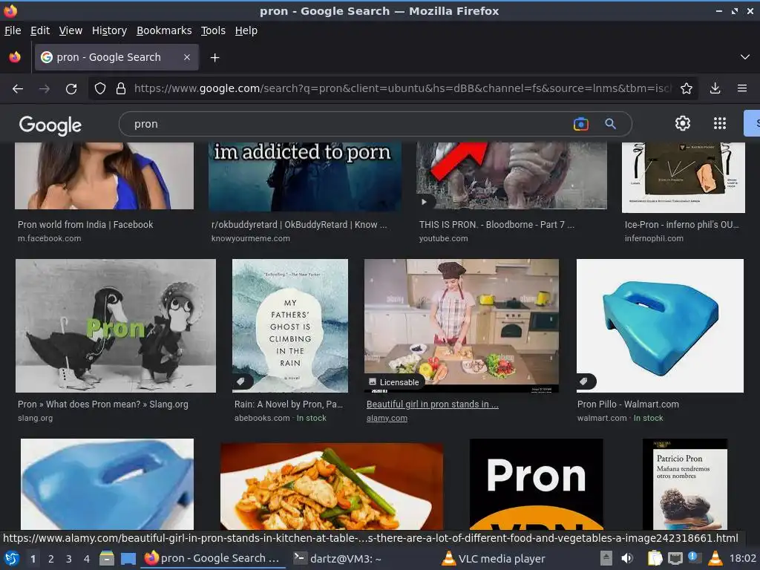Open Ice-Pron inferno phil's result title
Image resolution: width=760 pixels, height=570 pixels.
681,224
